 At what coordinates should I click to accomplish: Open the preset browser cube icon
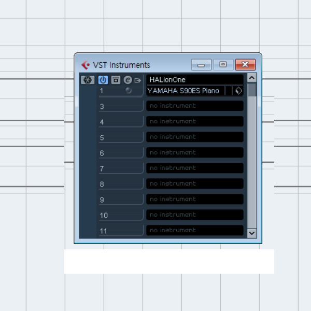coord(238,91)
